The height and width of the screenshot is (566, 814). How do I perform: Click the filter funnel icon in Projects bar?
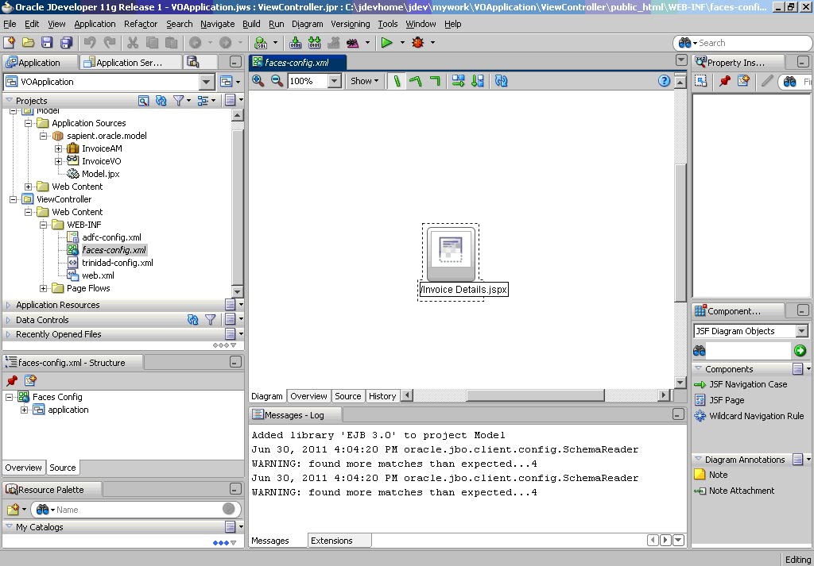coord(178,101)
